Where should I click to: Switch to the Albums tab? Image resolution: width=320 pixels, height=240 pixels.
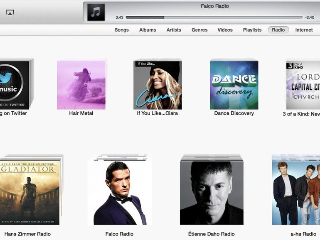coord(148,30)
